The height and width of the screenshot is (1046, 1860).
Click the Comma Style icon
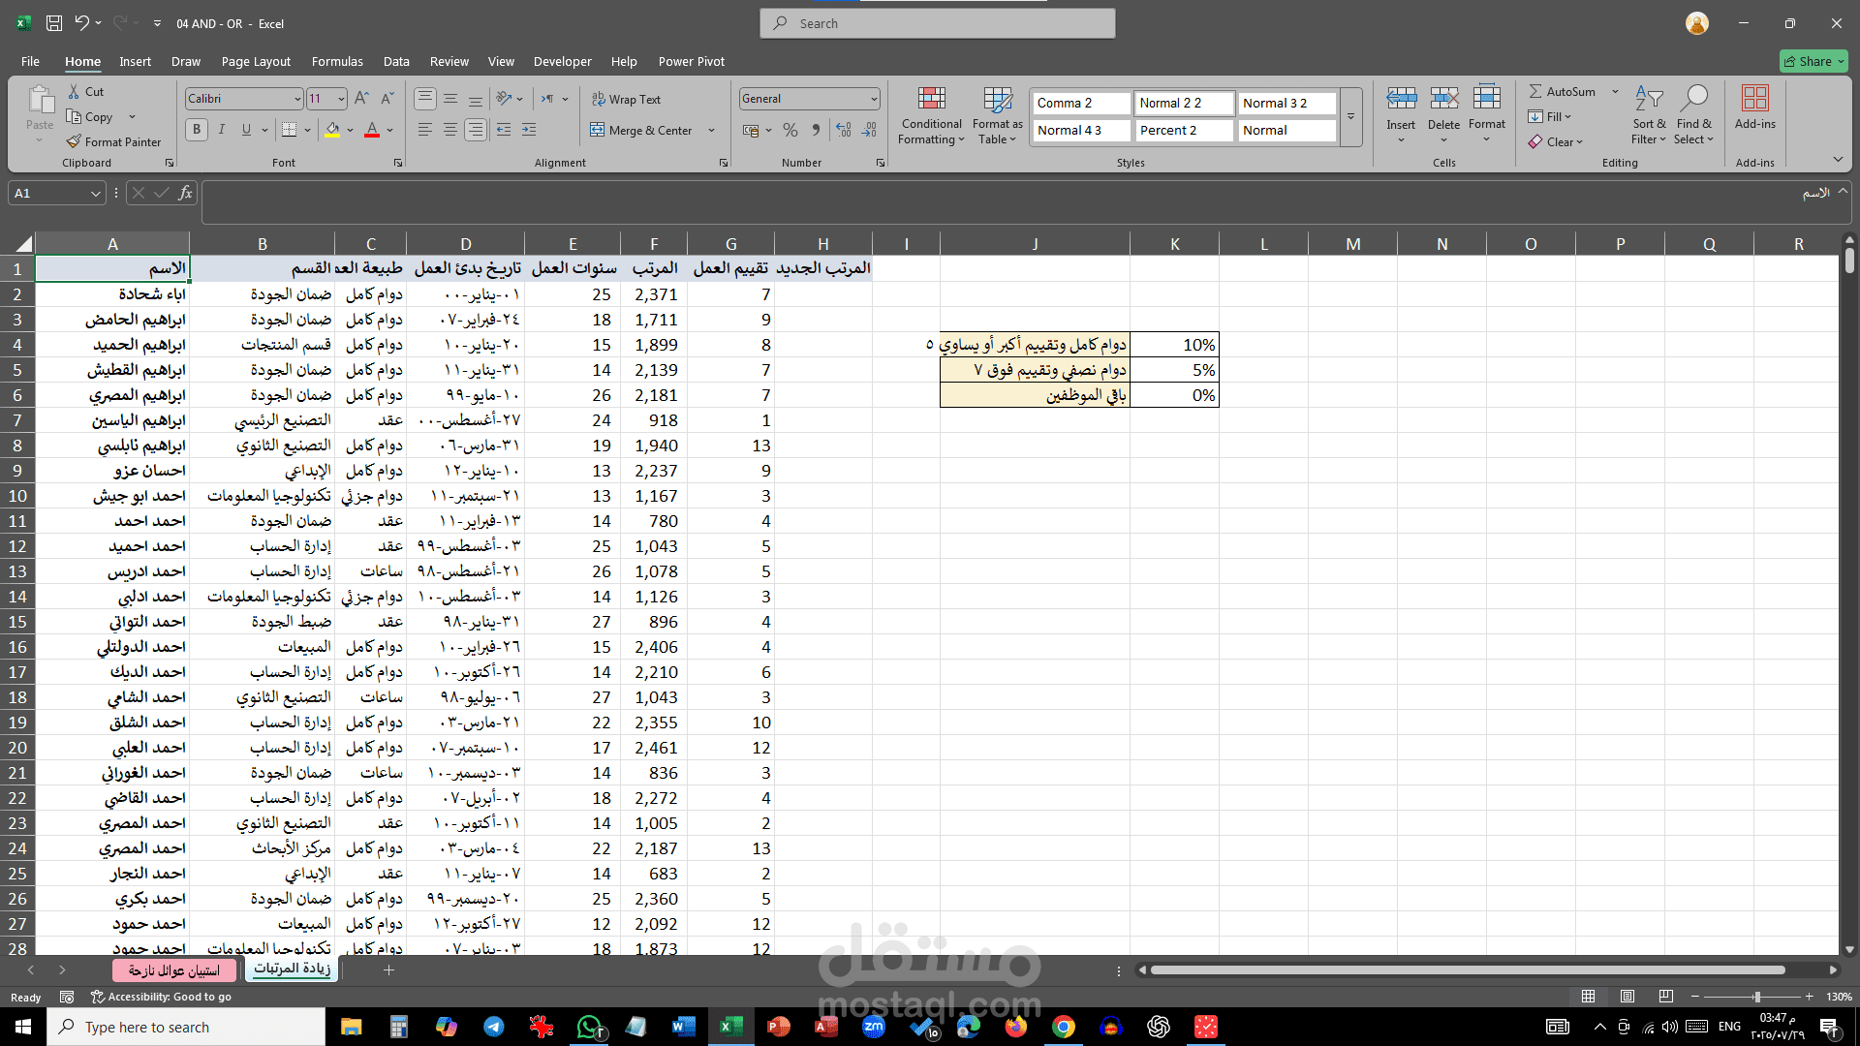pos(816,129)
